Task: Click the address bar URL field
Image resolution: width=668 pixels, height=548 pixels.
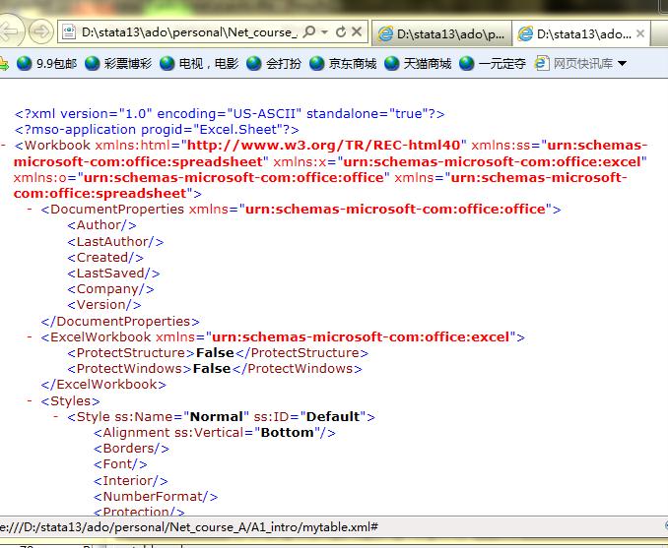Action: pos(187,33)
